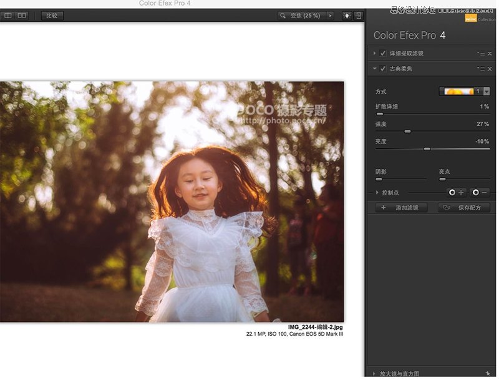The height and width of the screenshot is (380, 499).
Task: Add a negative control point
Action: (x=480, y=193)
